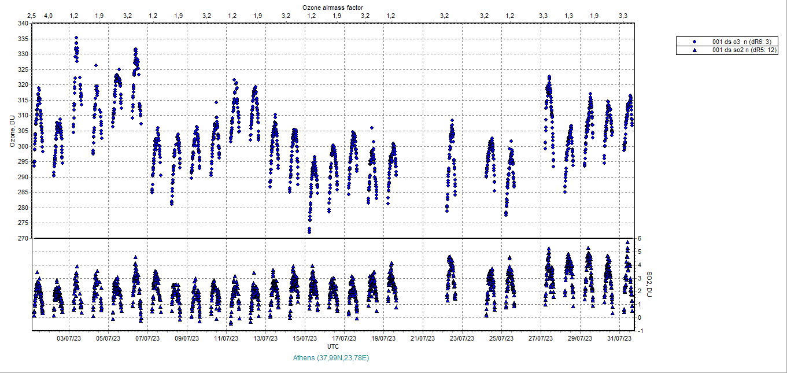Click the 03/07/23 date tick label
Screen dimensions: 787x373
68,338
